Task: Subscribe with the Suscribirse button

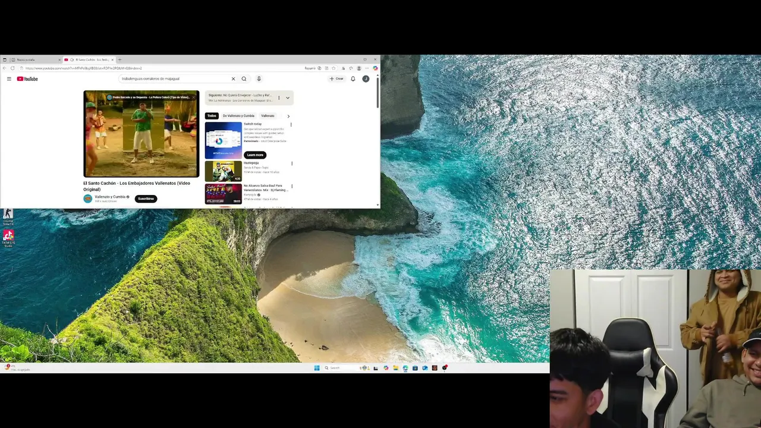Action: point(146,199)
